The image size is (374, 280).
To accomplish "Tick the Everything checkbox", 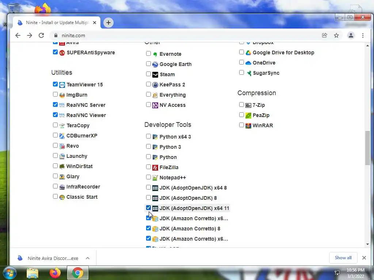I will [x=148, y=94].
